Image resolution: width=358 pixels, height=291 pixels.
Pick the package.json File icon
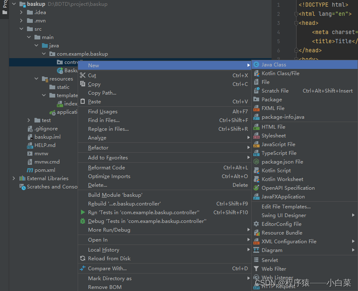[256, 162]
